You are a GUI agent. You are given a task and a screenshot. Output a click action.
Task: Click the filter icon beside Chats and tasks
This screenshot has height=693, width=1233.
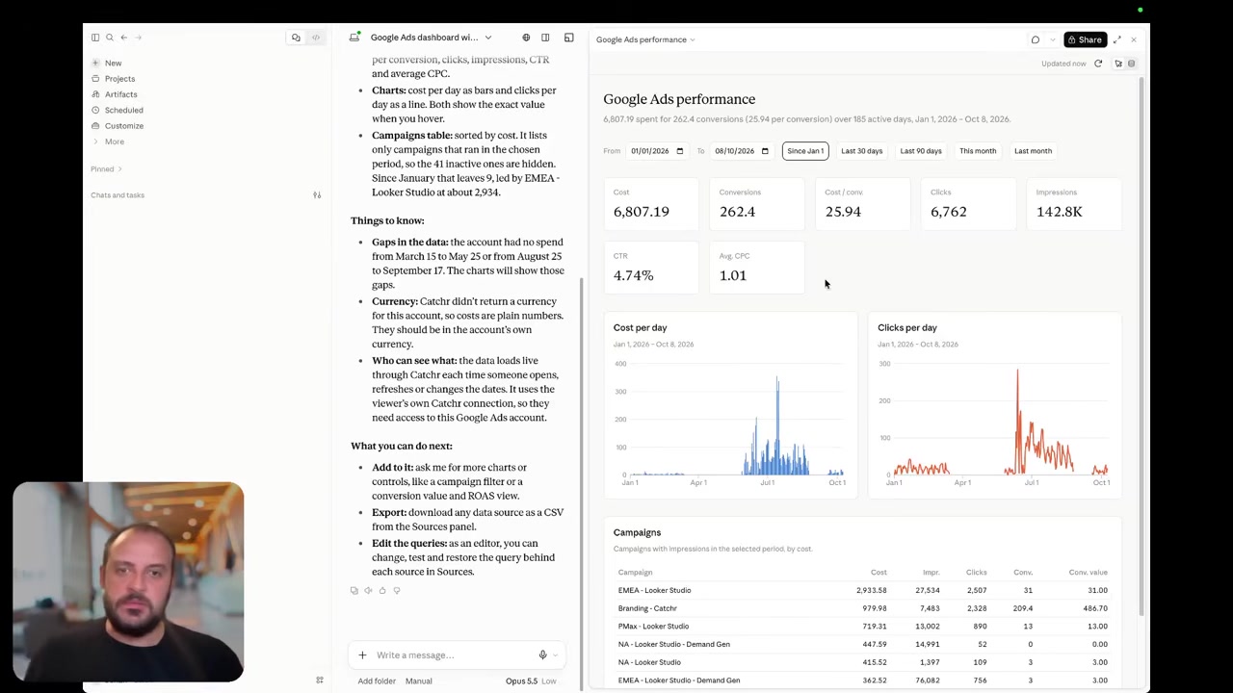[x=317, y=195]
